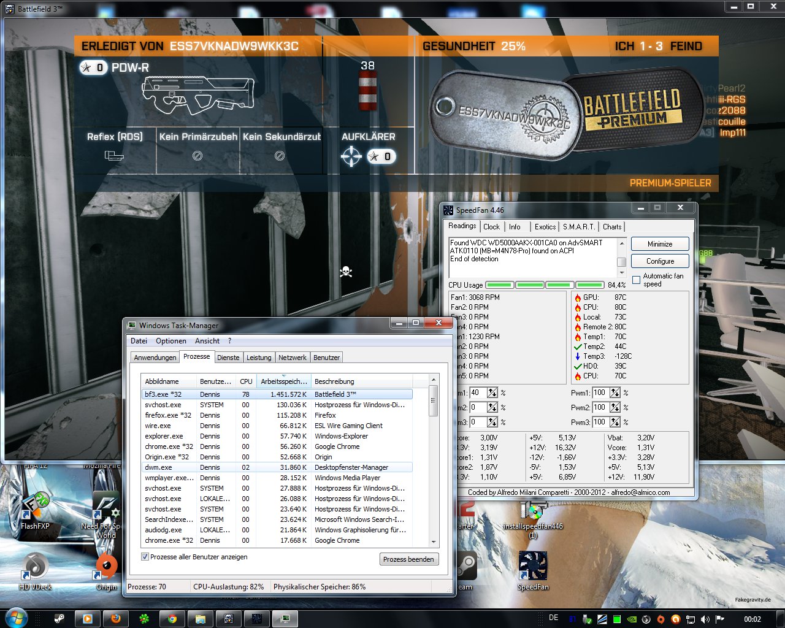The height and width of the screenshot is (628, 785).
Task: Open the volume speaker tray icon
Action: click(x=705, y=619)
